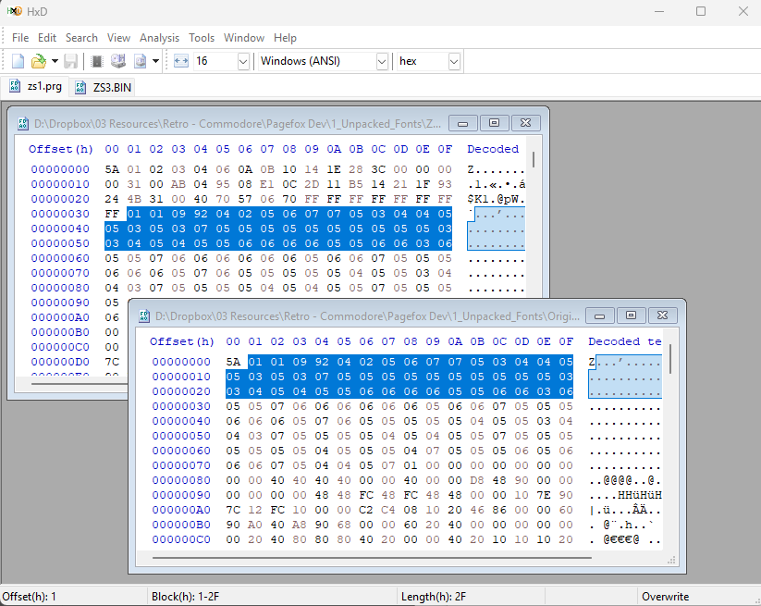Open the bytes-per-row dropdown showing 16

point(242,61)
